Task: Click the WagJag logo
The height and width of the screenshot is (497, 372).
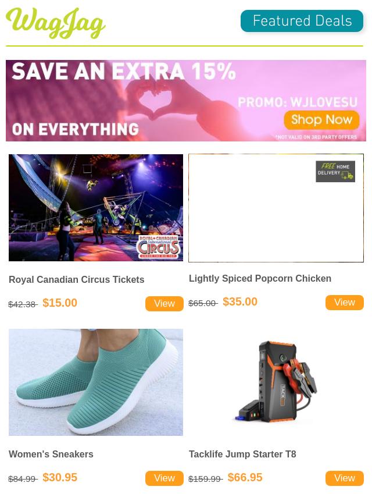Action: point(56,23)
